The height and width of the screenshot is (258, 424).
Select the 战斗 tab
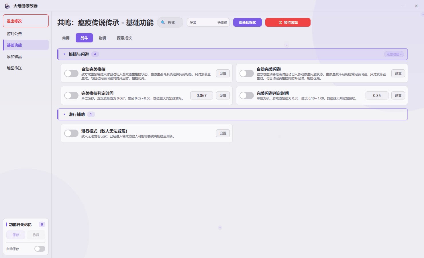coord(84,38)
